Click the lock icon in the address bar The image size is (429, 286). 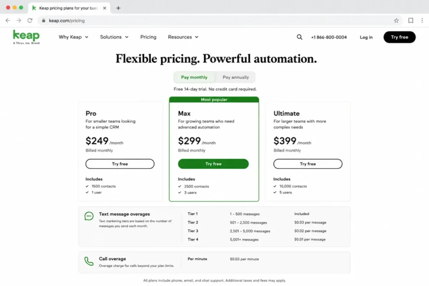(x=44, y=21)
